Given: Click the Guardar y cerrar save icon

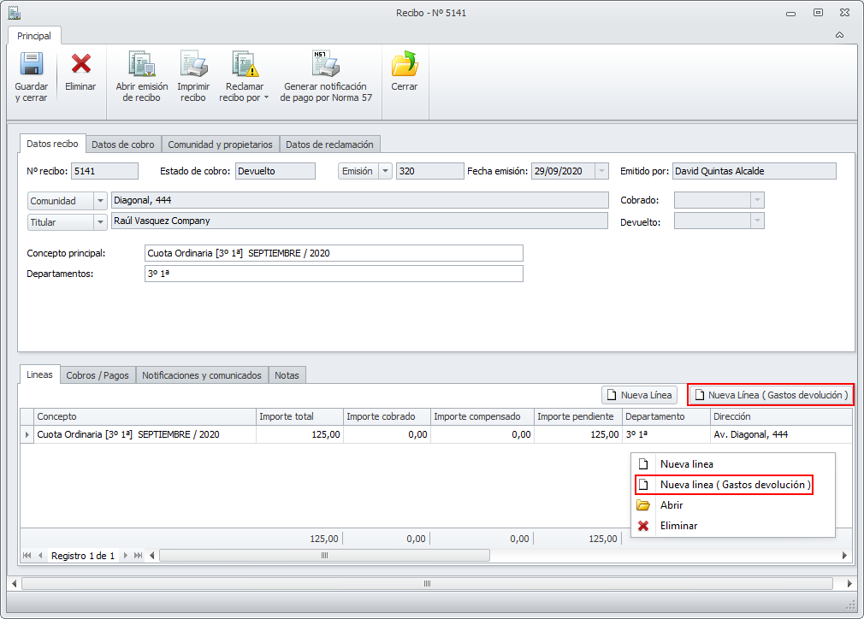Looking at the screenshot, I should [x=32, y=63].
